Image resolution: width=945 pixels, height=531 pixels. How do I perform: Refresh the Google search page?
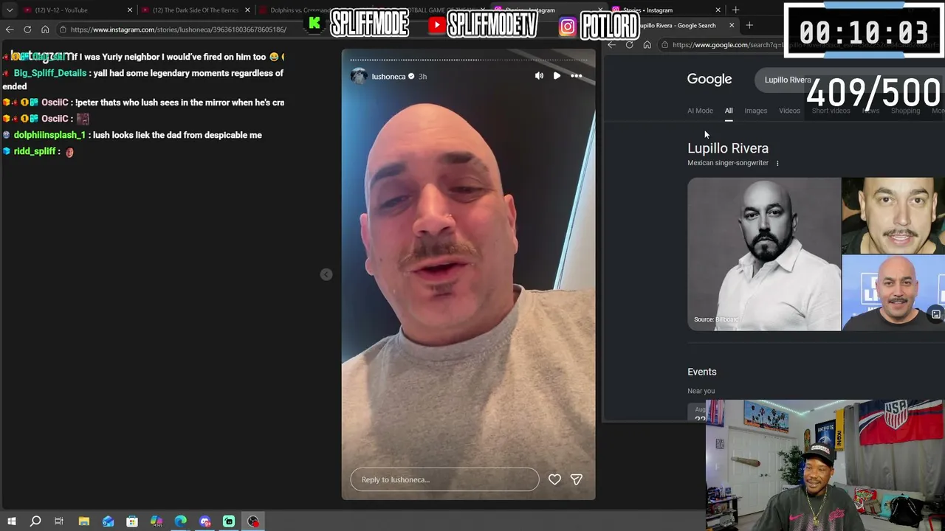pos(629,45)
